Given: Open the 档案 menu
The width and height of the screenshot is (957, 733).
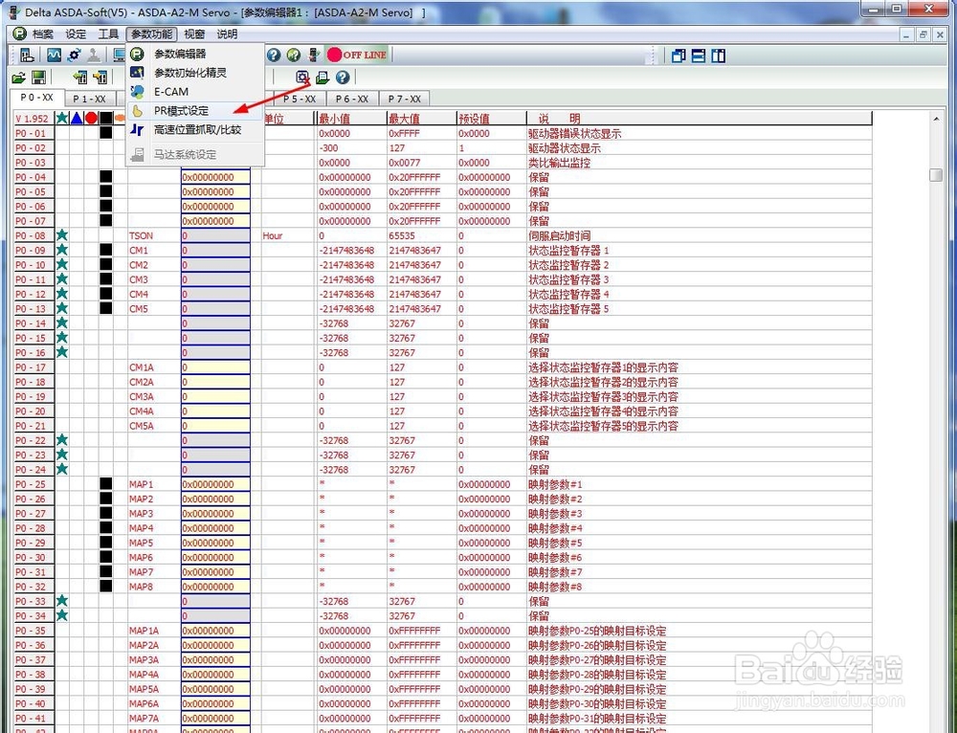Looking at the screenshot, I should 43,34.
